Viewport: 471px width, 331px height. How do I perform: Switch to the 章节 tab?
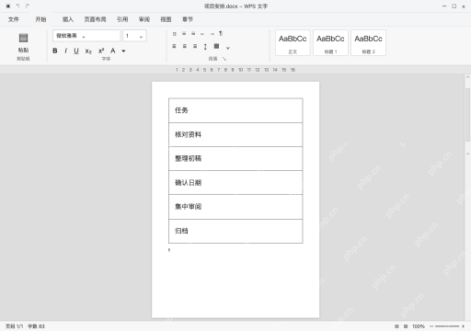click(x=188, y=19)
